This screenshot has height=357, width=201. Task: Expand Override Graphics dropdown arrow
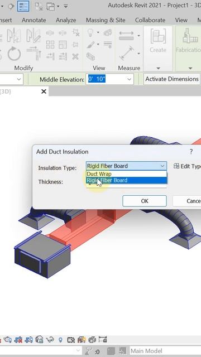(x=98, y=44)
